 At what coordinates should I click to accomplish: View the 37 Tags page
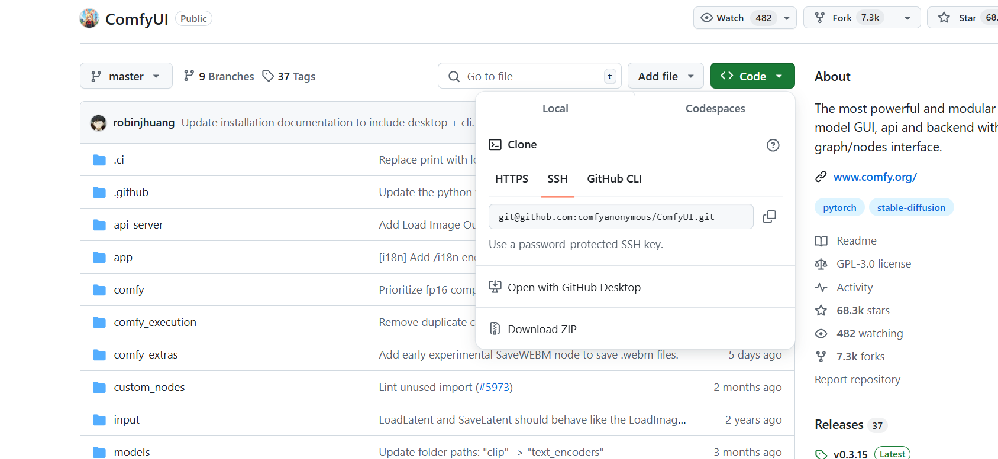click(289, 76)
